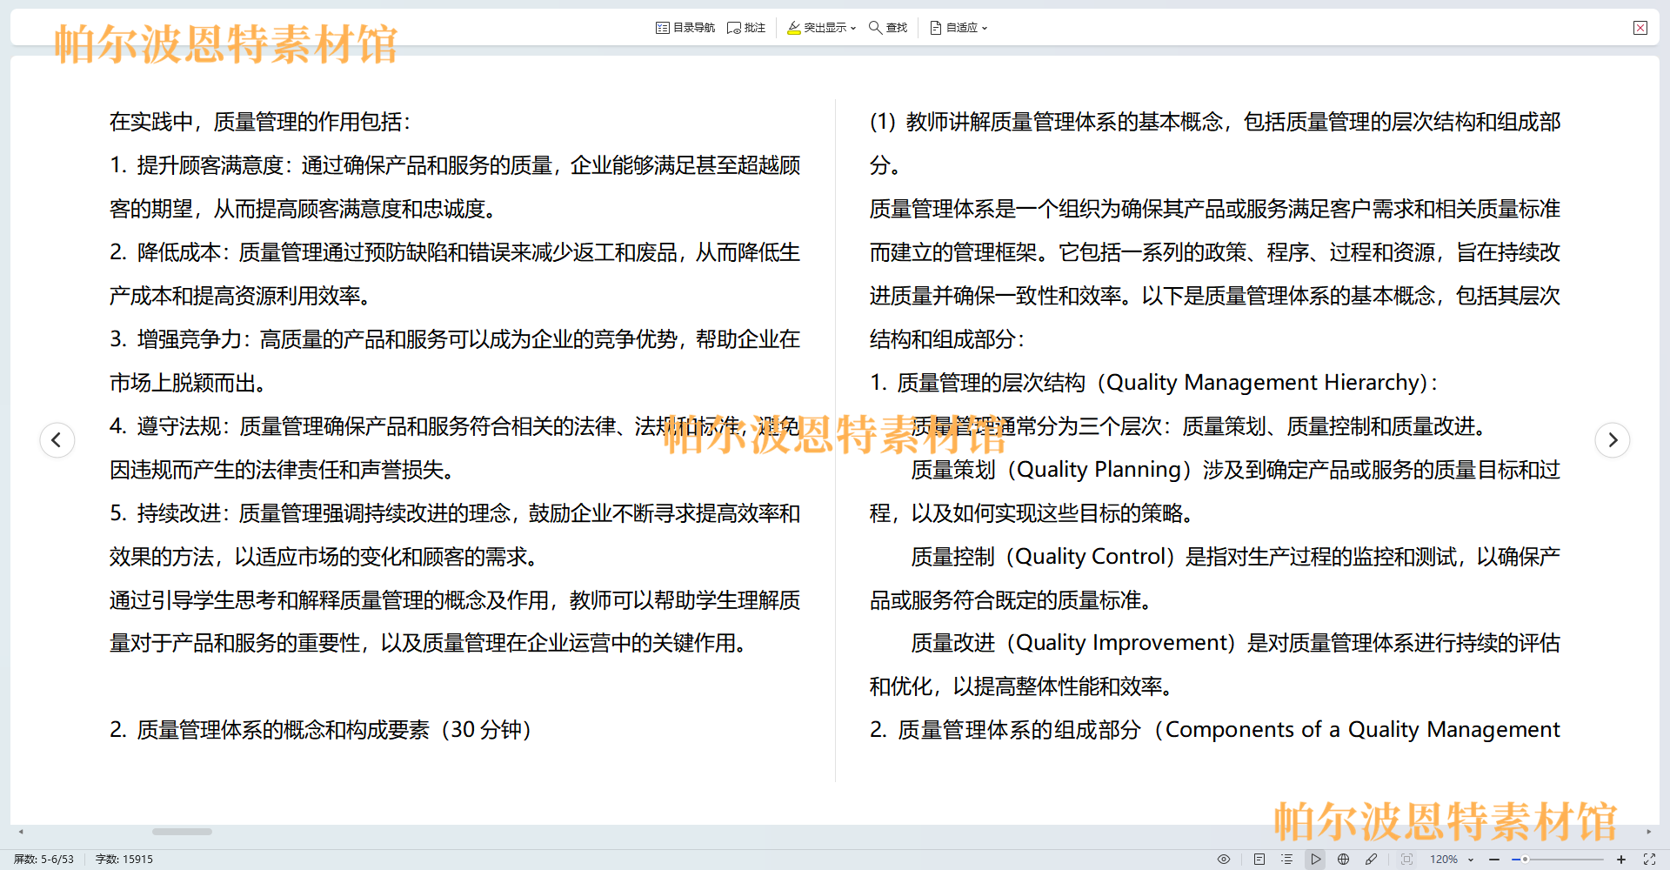Click the text '5. 持续改进'
1670x870 pixels.
click(x=166, y=513)
